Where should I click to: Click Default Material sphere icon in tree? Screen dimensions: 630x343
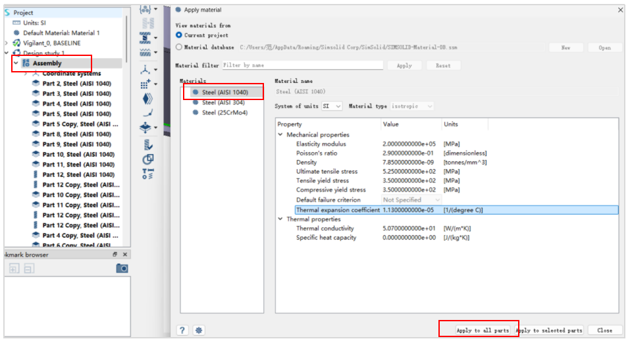click(x=16, y=33)
